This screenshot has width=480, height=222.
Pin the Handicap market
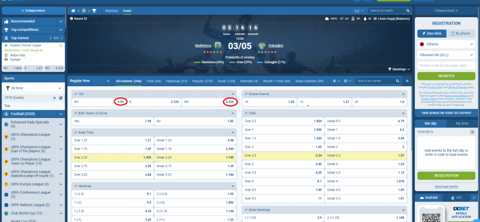(x=75, y=186)
